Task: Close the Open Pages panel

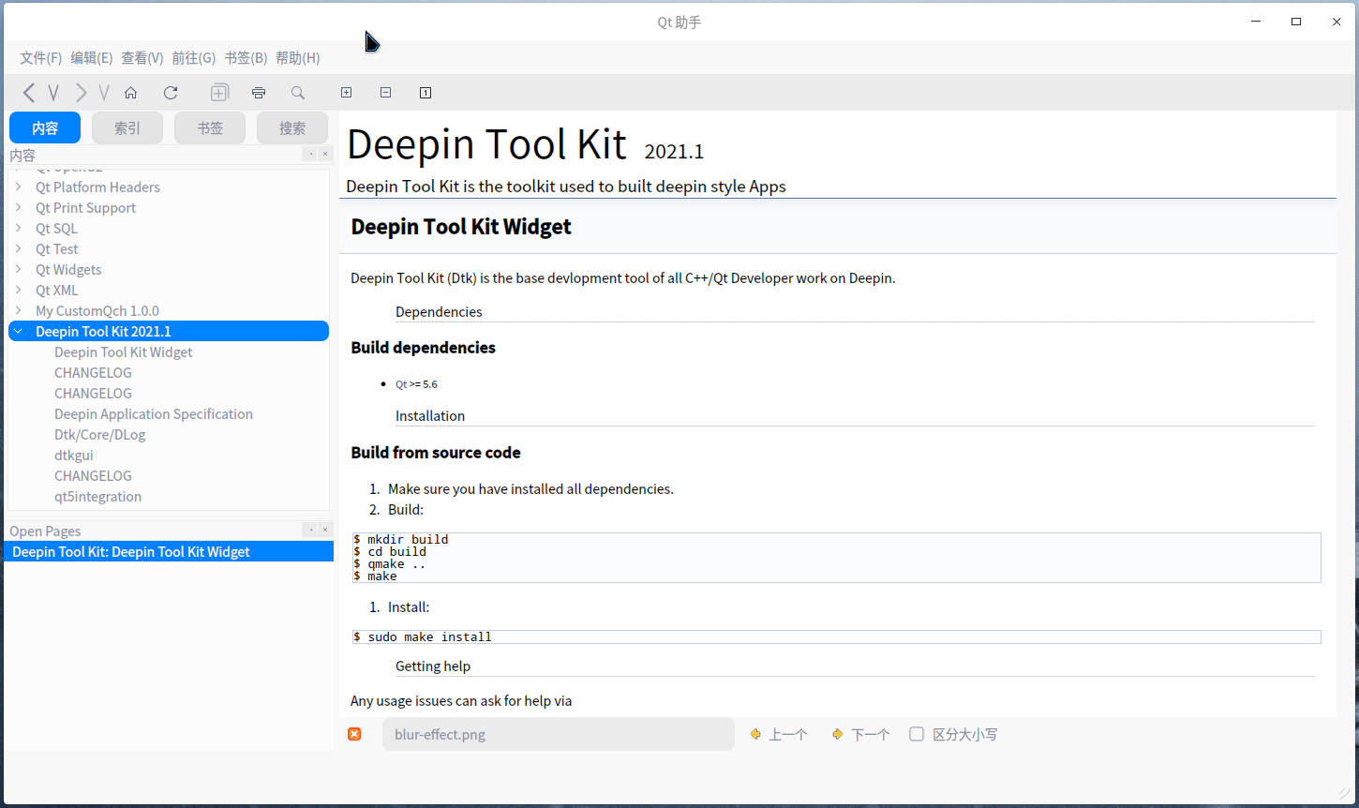Action: 325,530
